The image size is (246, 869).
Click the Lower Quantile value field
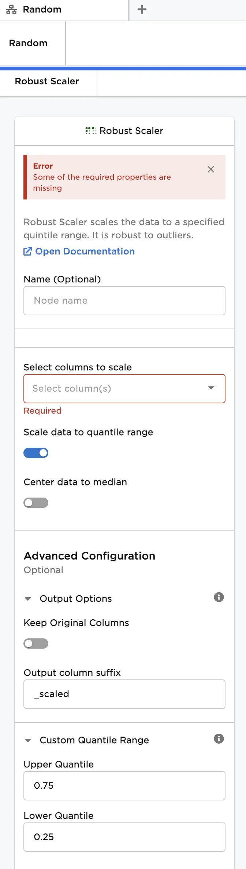124,837
